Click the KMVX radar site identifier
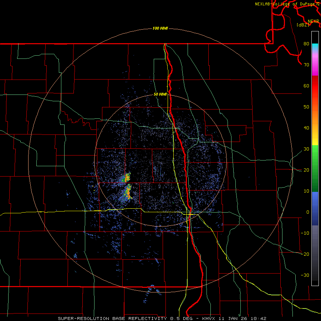The image size is (321, 321). click(x=209, y=319)
